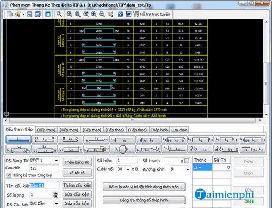Click the Số lượng spinner arrows
This screenshot has width=272, height=208.
pos(55,195)
